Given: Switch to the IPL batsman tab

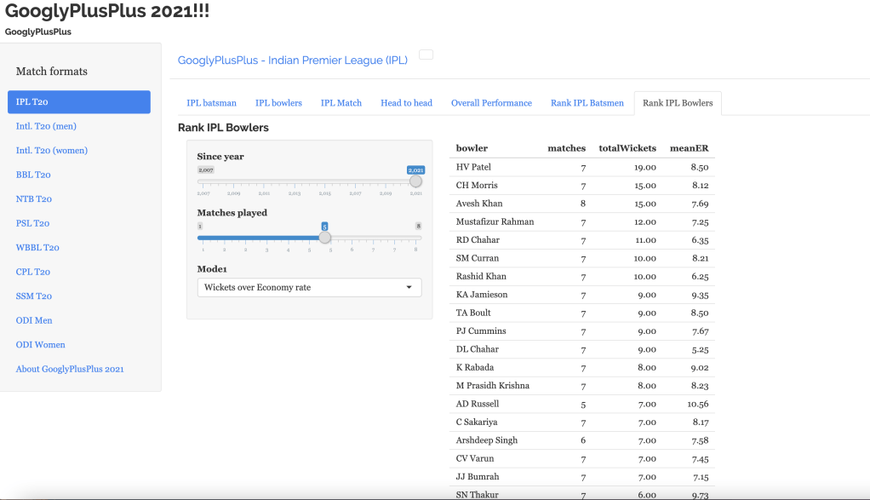Looking at the screenshot, I should (x=212, y=103).
